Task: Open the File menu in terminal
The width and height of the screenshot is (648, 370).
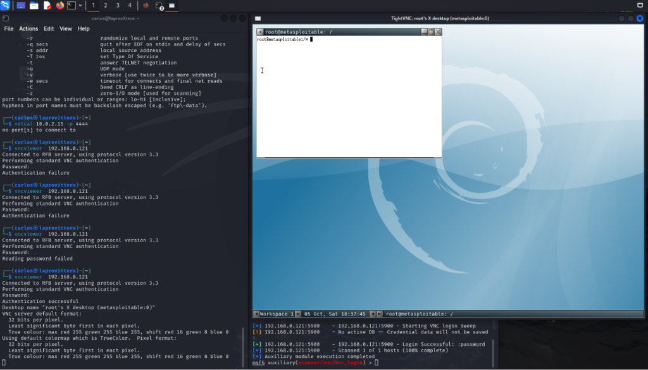Action: click(x=9, y=28)
